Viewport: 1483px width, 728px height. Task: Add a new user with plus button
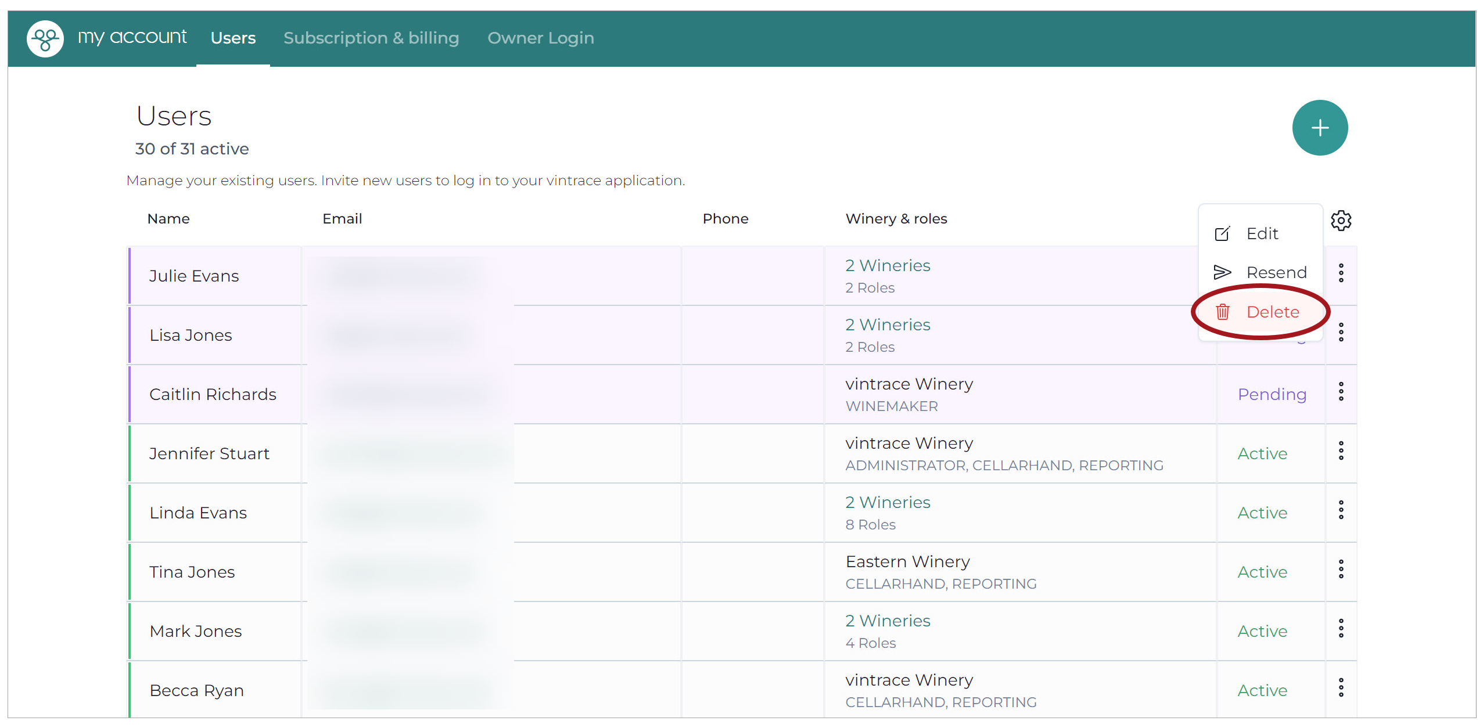[1319, 128]
